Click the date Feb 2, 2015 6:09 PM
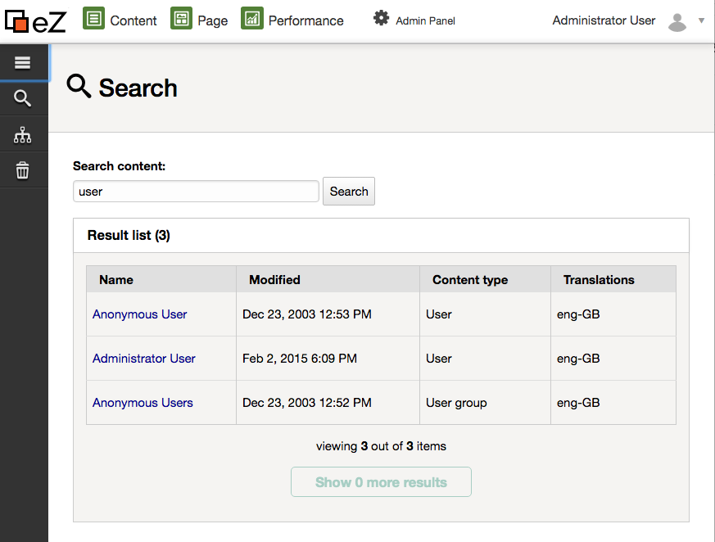The width and height of the screenshot is (715, 542). [x=300, y=359]
